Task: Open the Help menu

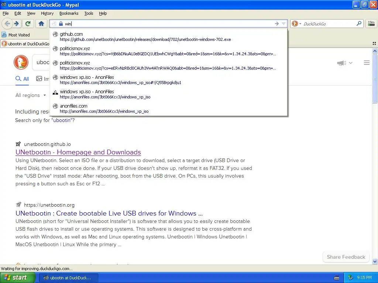Action: coord(103,13)
